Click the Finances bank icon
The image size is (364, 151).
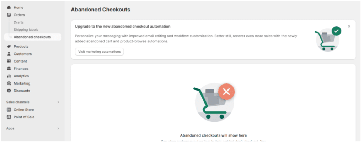click(x=9, y=69)
